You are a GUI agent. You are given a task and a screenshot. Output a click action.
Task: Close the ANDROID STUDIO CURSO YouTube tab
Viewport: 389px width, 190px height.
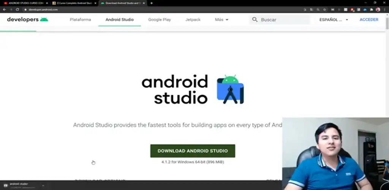point(47,3)
